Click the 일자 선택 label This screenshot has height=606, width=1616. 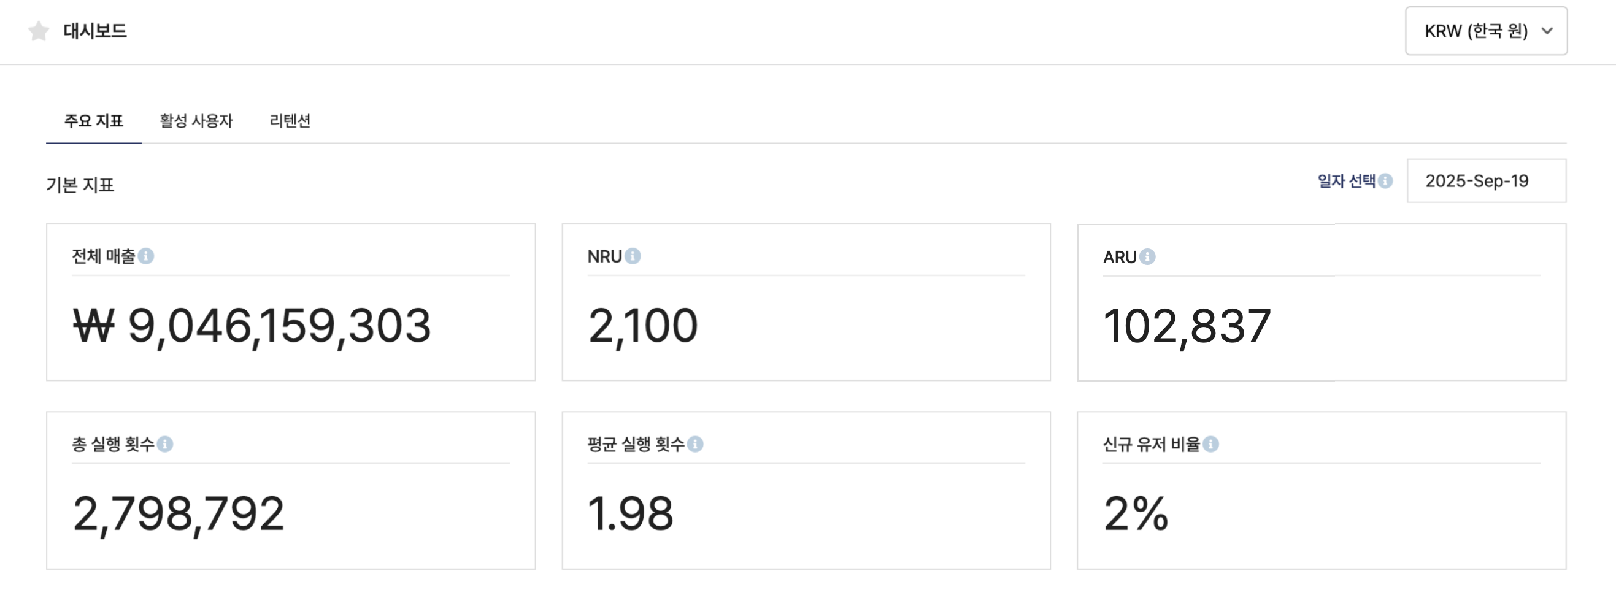click(1345, 182)
